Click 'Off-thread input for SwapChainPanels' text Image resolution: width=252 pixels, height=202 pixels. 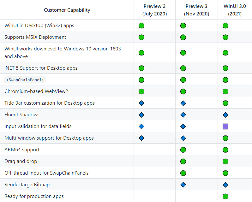tap(46, 173)
